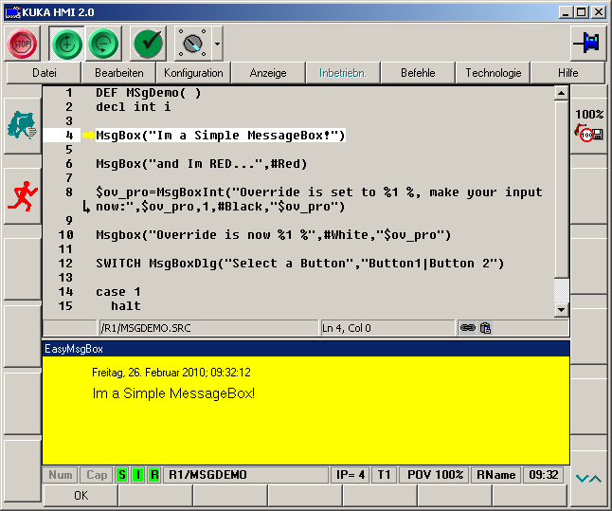Click the program start backward (minus) button
612x511 pixels.
click(x=104, y=43)
